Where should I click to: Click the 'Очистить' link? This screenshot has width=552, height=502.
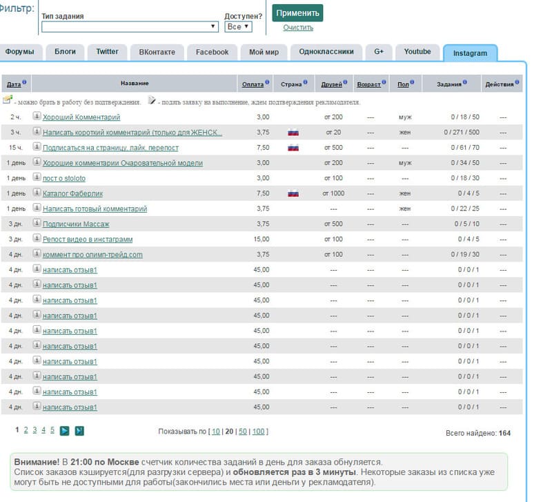pos(298,28)
